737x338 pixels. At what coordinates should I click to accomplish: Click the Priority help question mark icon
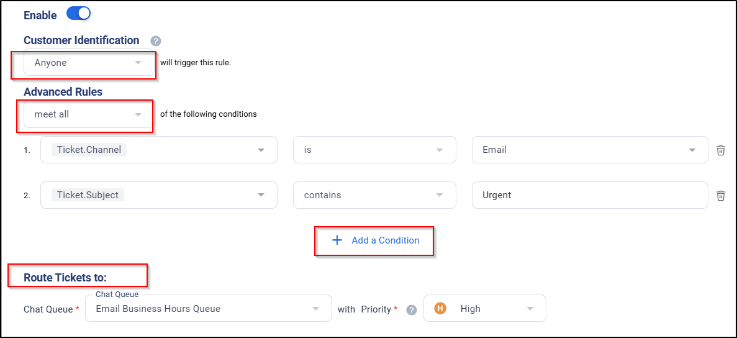click(x=411, y=310)
